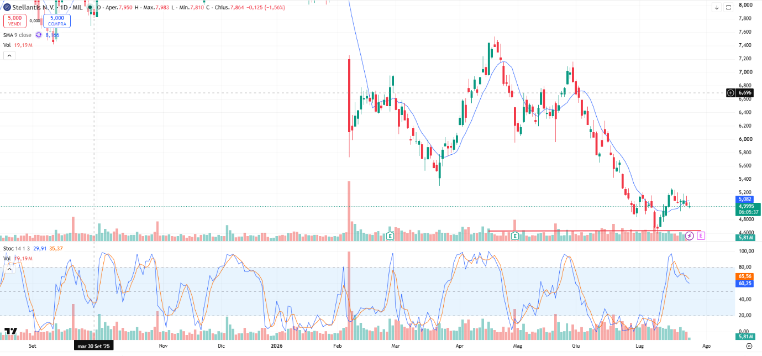Viewport: 762px width, 356px height.
Task: Click the red horizontal support line
Action: [595, 231]
